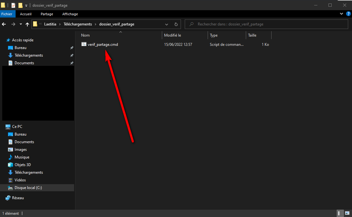352x217 pixels.
Task: Open the address bar history dropdown
Action: click(x=167, y=24)
